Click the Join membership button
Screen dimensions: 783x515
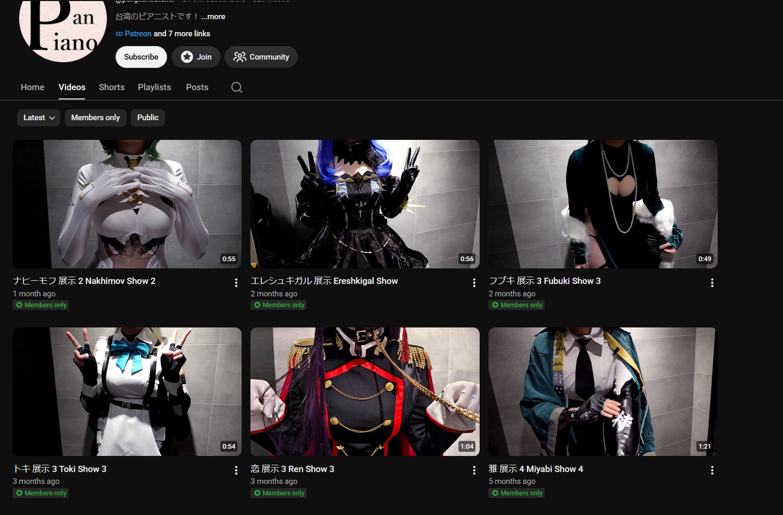pyautogui.click(x=196, y=57)
